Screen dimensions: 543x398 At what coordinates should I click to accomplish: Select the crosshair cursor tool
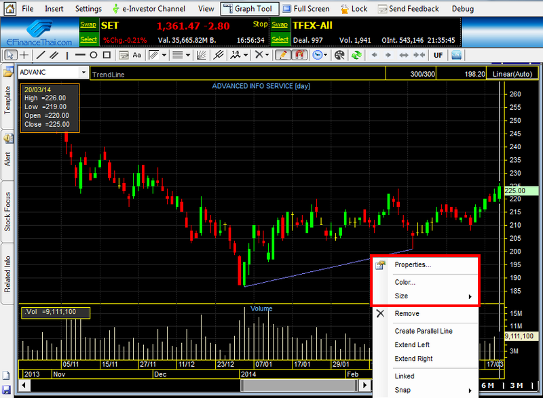(24, 55)
